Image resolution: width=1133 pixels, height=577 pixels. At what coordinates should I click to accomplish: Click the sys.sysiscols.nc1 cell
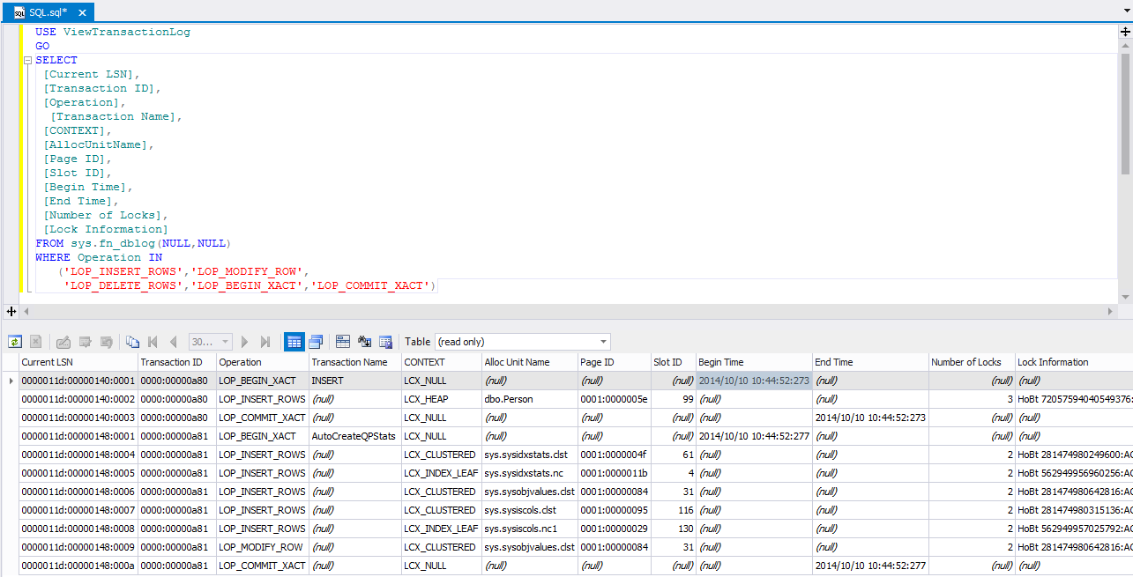click(529, 529)
